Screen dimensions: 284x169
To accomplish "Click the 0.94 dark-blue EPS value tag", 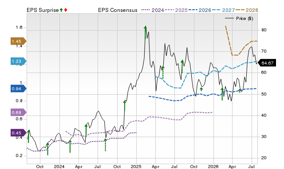I will coord(19,88).
